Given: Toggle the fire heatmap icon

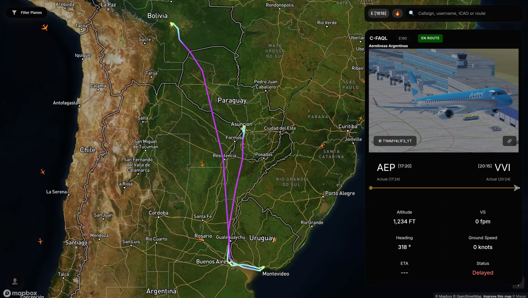Looking at the screenshot, I should (397, 13).
